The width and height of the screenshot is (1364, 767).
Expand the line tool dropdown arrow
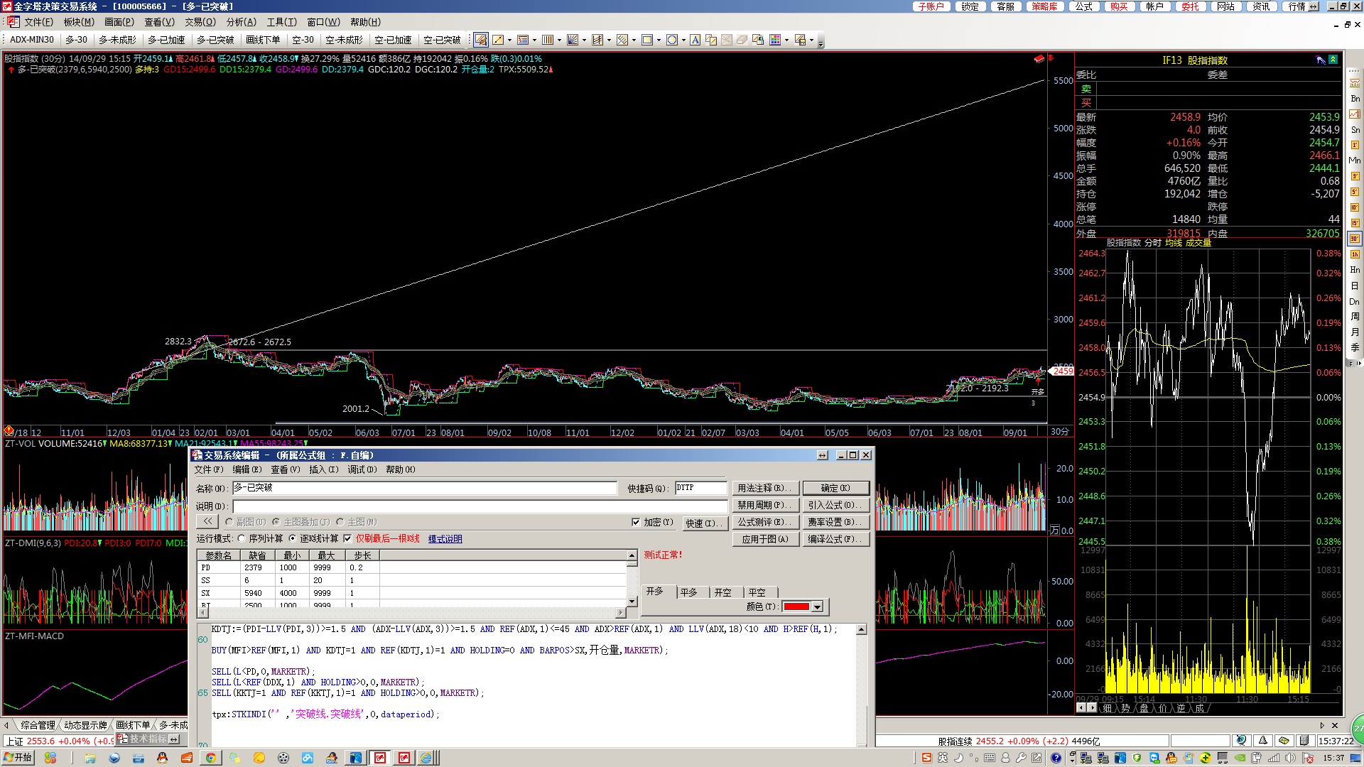[x=510, y=40]
